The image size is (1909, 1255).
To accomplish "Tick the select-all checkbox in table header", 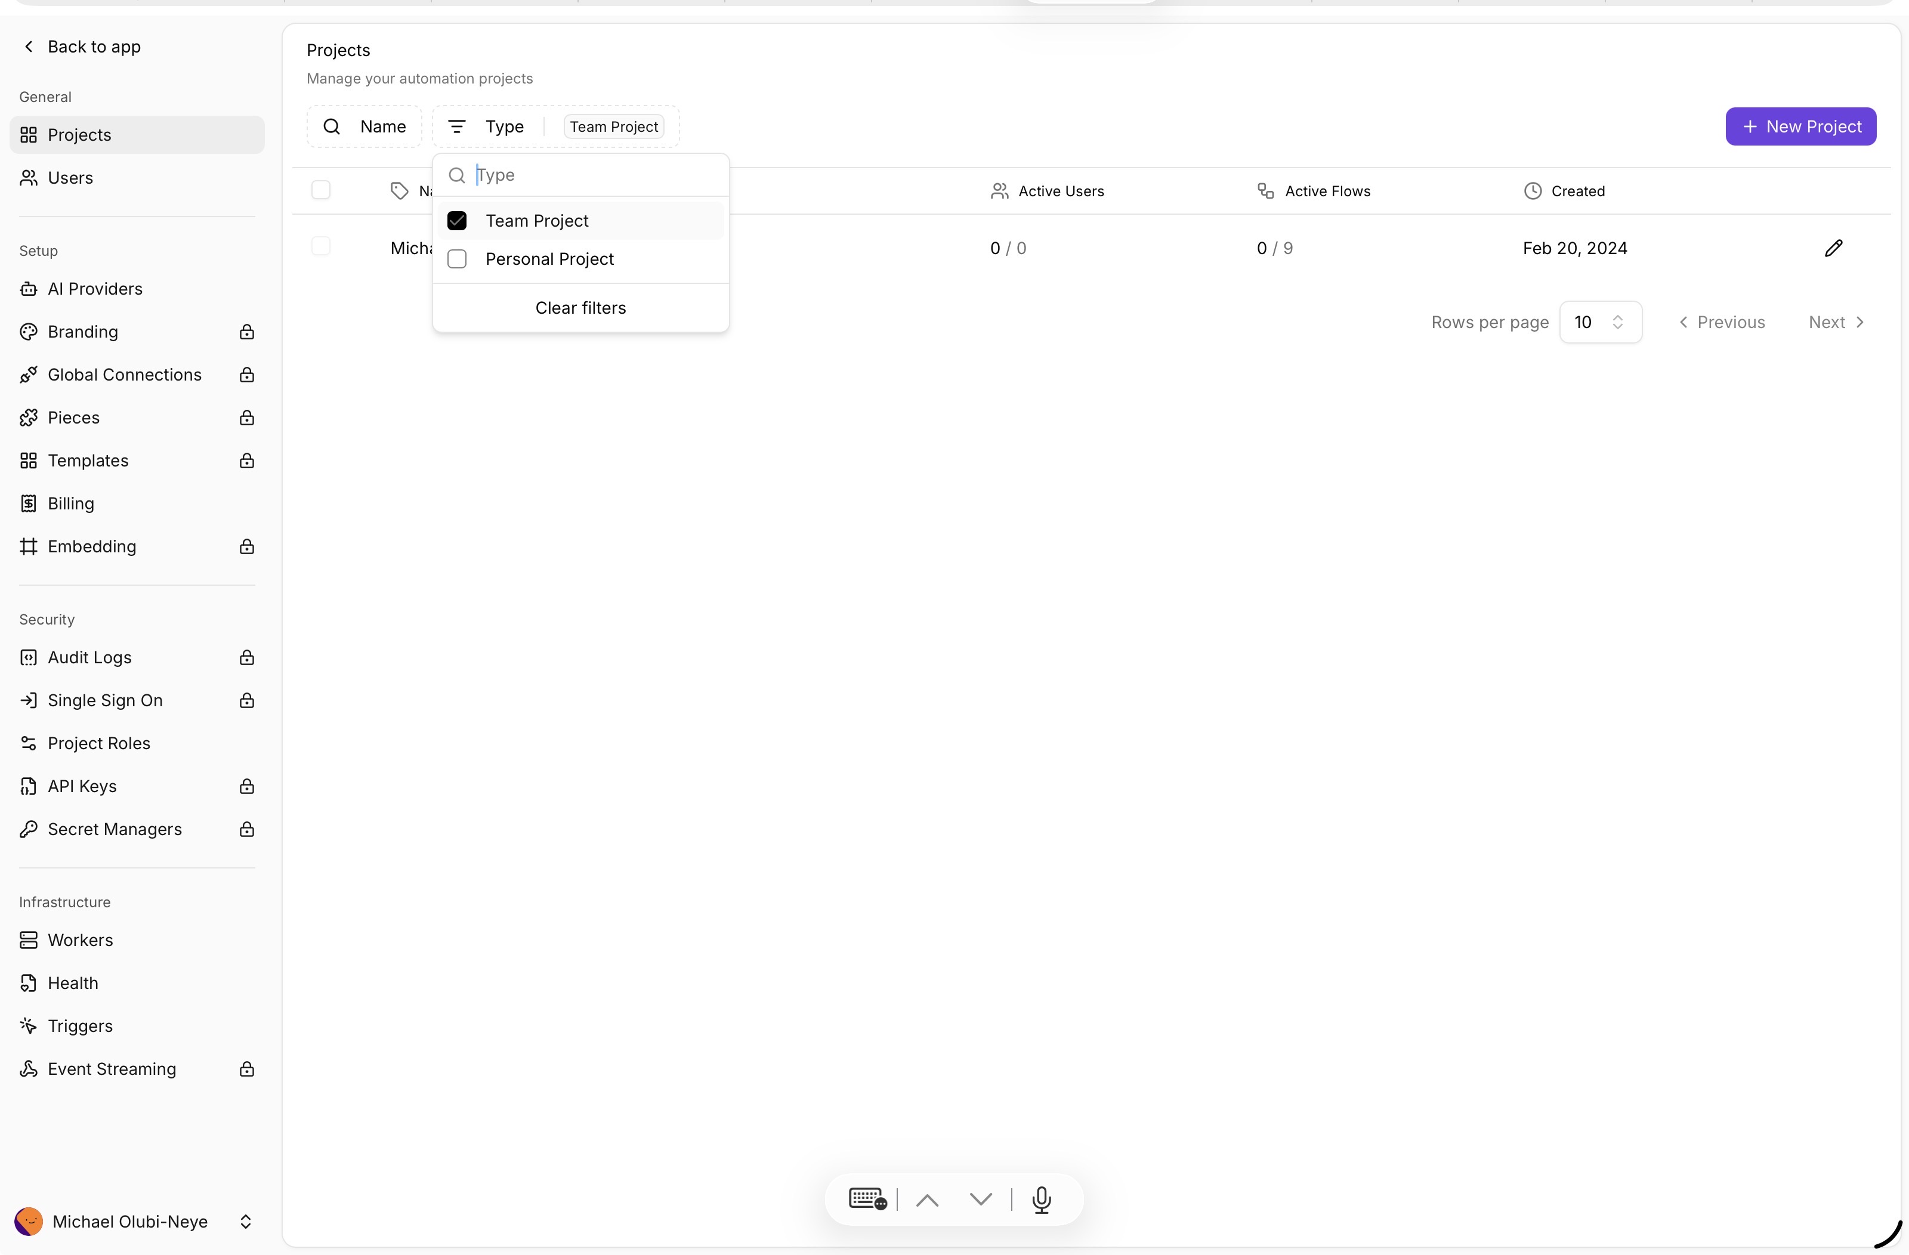I will click(321, 191).
